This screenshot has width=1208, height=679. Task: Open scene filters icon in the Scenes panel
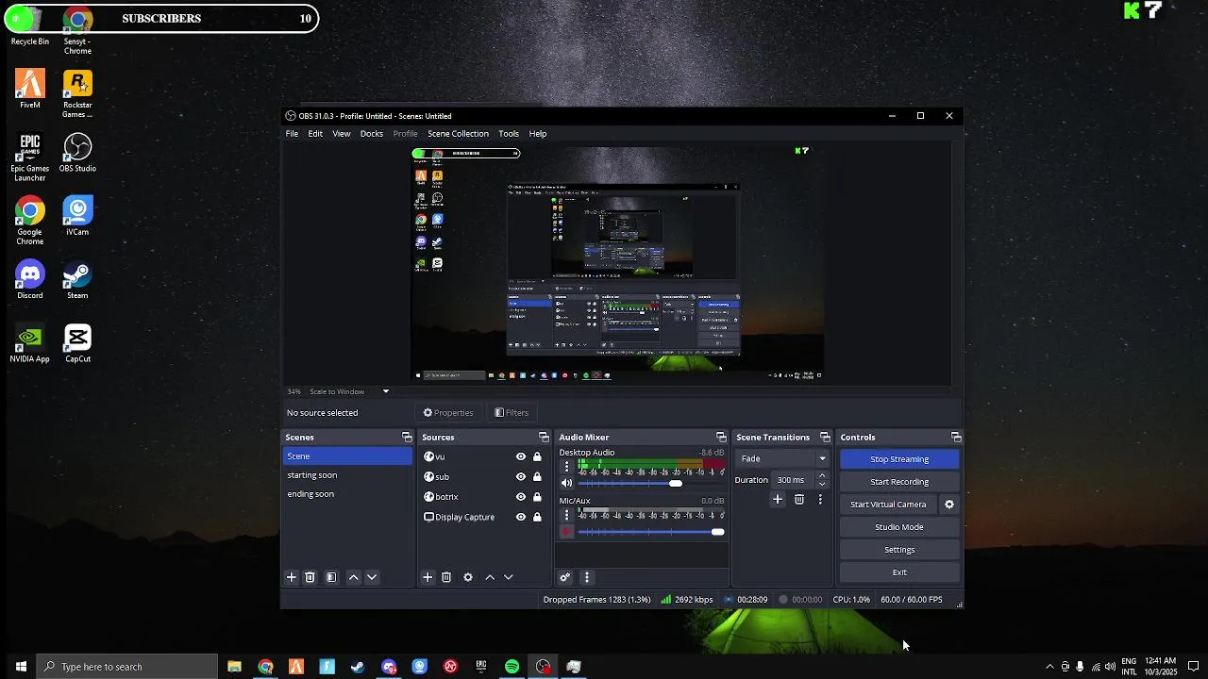331,577
